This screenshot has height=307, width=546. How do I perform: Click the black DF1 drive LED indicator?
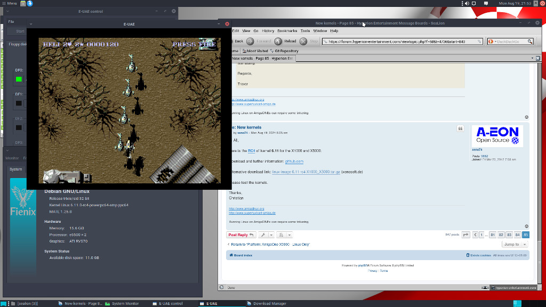coord(19,103)
